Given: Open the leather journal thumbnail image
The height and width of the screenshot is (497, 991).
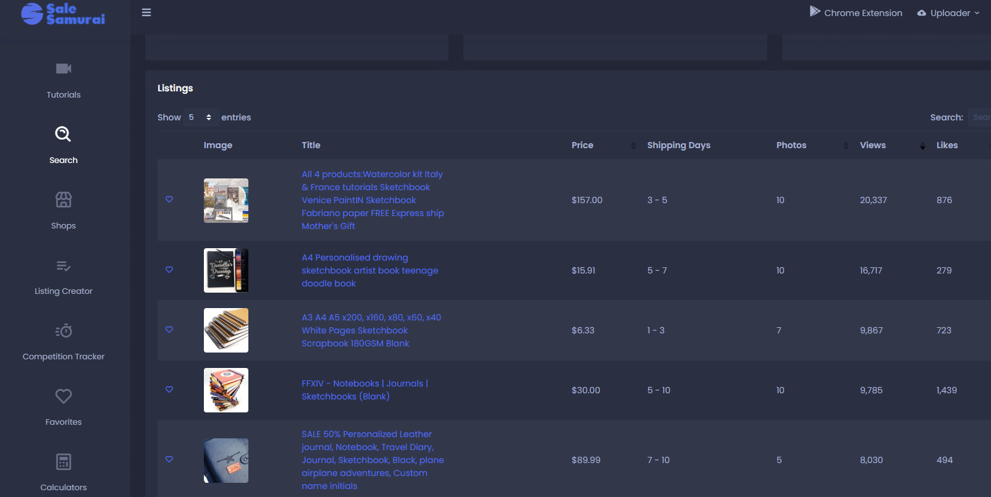Looking at the screenshot, I should [226, 461].
